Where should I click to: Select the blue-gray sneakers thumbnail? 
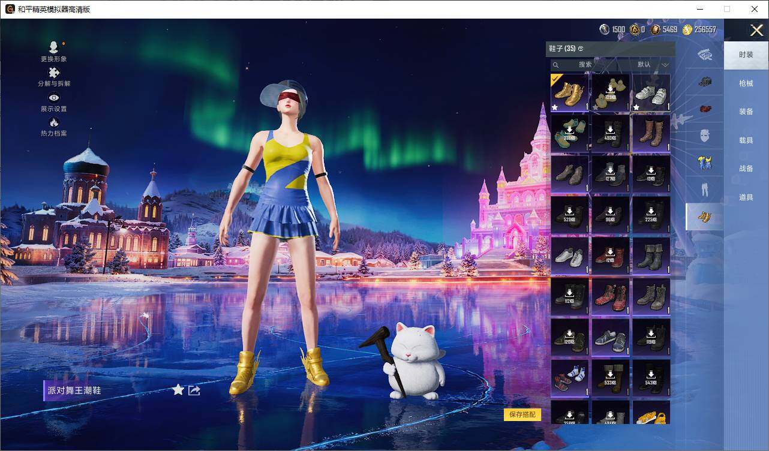pyautogui.click(x=611, y=338)
